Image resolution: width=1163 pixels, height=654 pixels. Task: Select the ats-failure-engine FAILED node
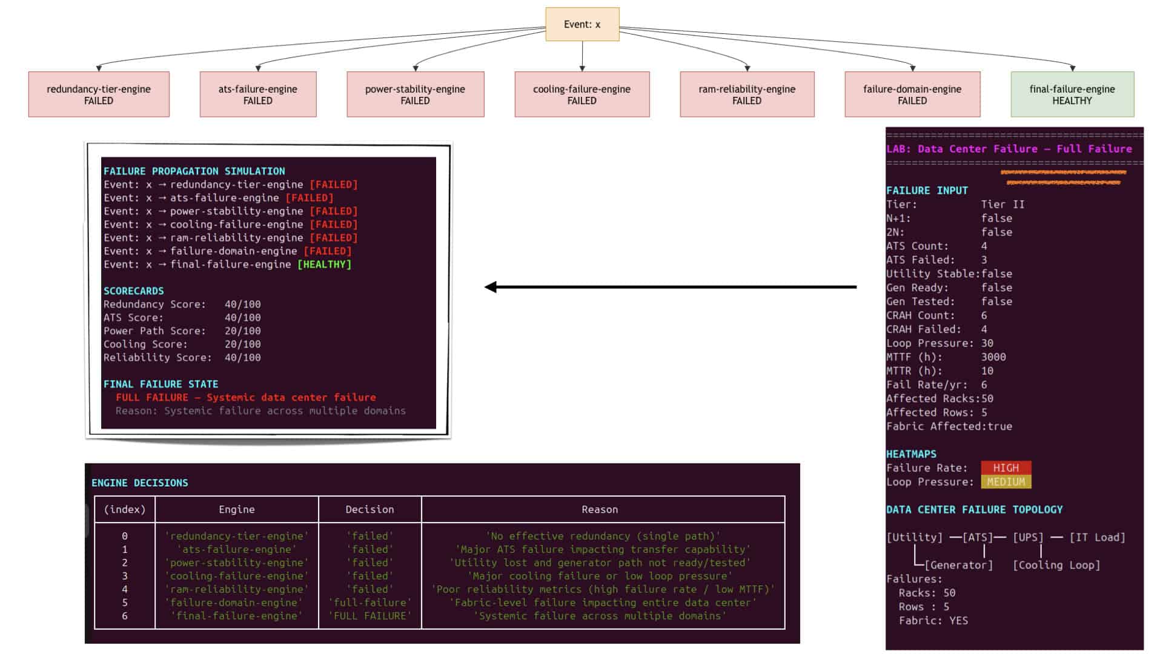258,94
